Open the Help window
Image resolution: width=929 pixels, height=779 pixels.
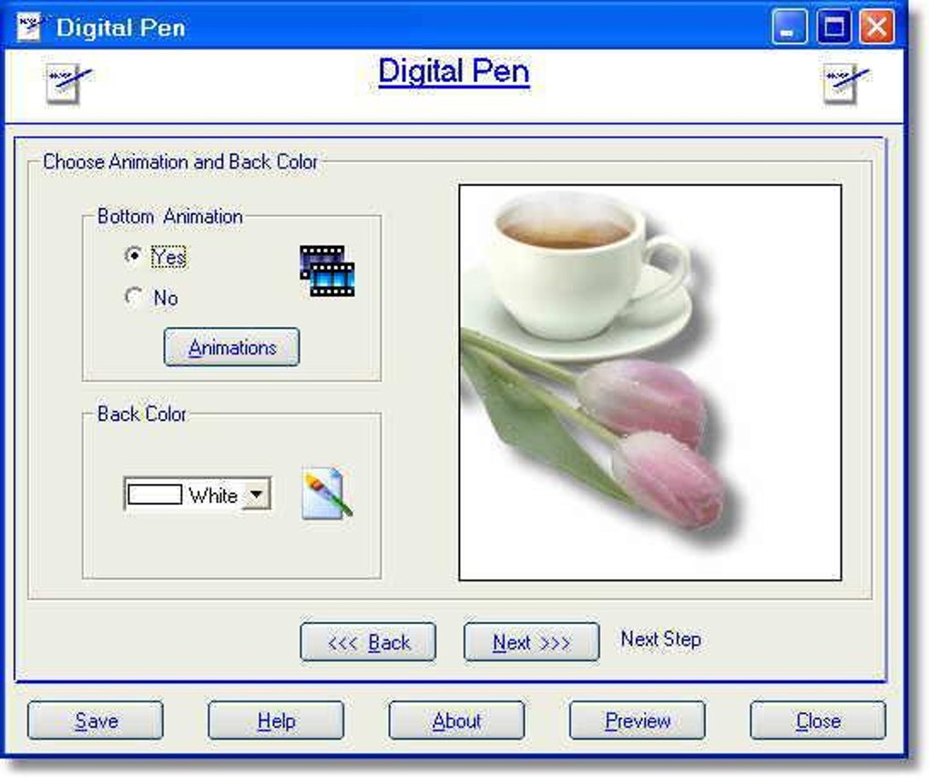coord(275,721)
